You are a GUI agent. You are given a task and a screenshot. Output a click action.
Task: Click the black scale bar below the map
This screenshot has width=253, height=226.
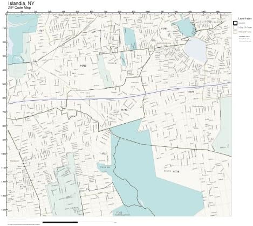coord(60,222)
